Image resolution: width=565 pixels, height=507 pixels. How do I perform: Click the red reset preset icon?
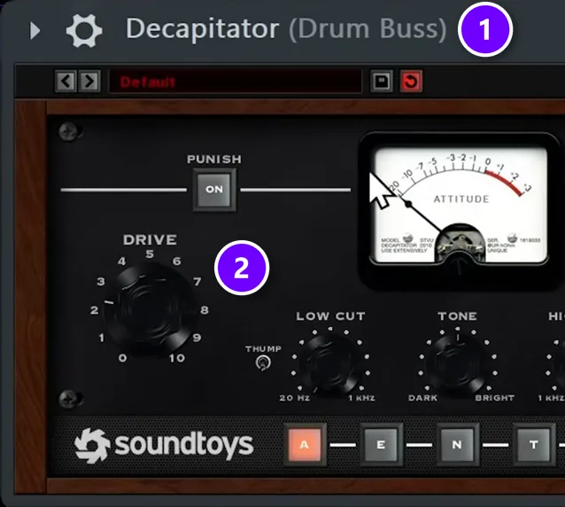tap(411, 82)
